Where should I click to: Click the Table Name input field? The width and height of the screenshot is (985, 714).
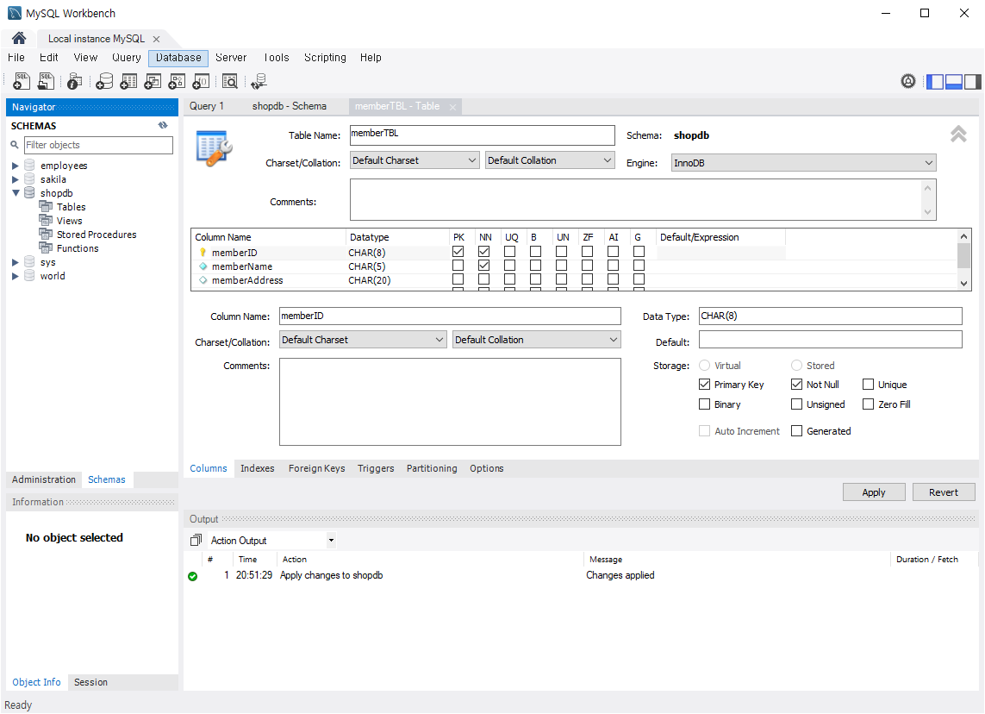click(483, 135)
